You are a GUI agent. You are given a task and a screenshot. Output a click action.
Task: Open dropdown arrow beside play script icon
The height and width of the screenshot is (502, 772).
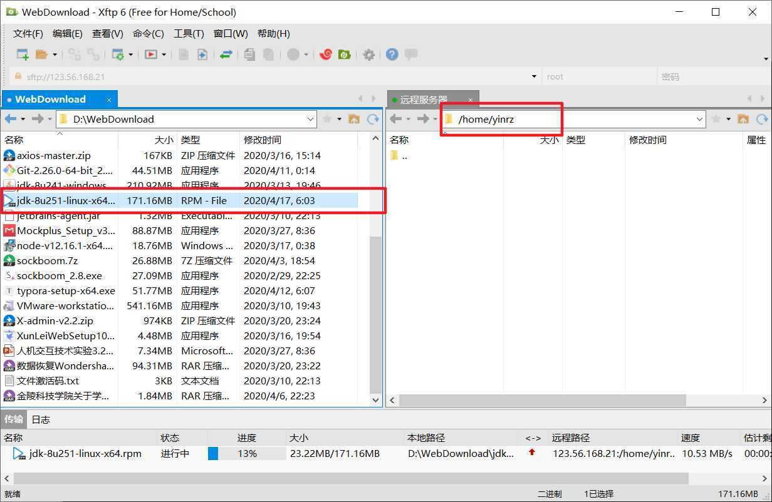[164, 55]
